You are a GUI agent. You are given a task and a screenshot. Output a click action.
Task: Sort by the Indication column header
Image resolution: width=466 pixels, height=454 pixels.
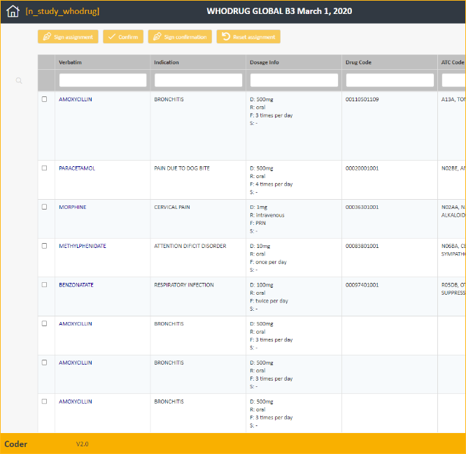point(167,62)
